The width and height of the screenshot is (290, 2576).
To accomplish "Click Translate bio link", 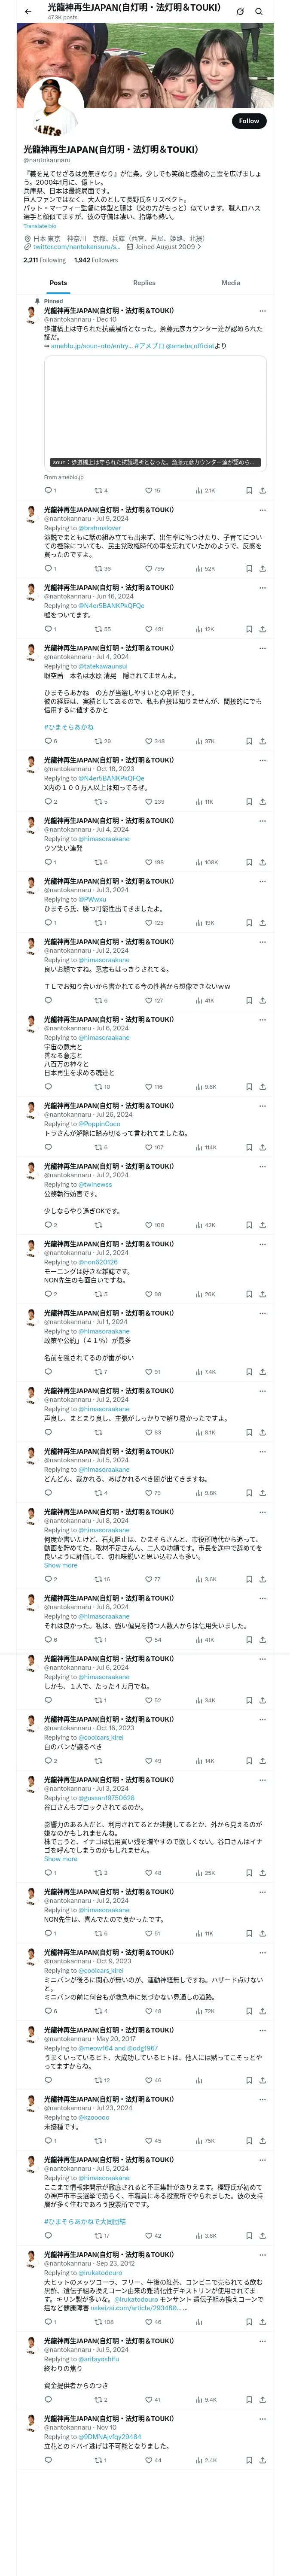I will [x=40, y=226].
